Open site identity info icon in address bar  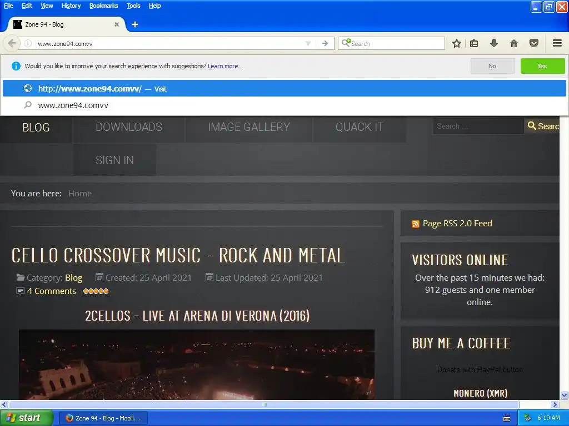pyautogui.click(x=28, y=43)
